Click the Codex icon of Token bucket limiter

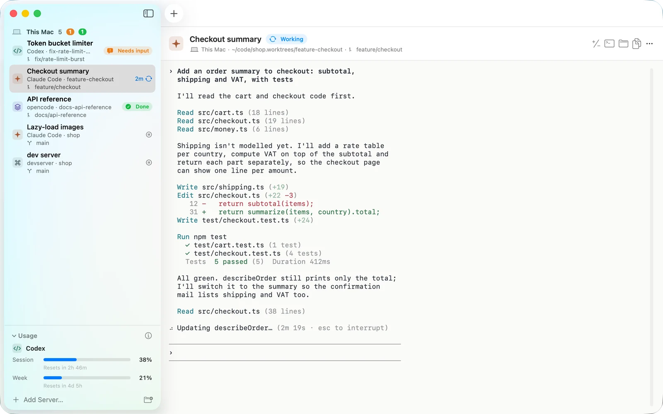coord(17,51)
